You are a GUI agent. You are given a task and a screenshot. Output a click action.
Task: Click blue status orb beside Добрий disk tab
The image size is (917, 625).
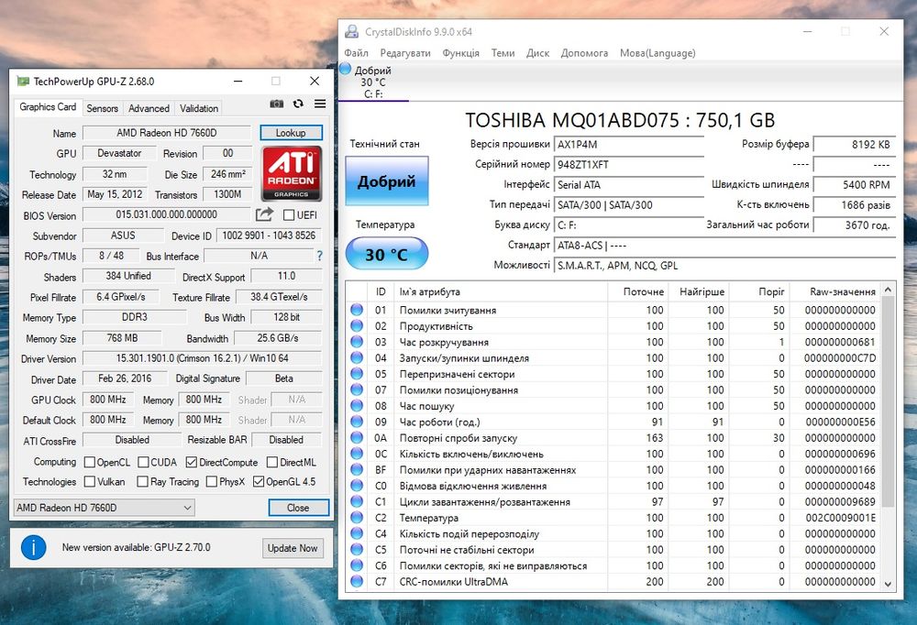[x=345, y=69]
